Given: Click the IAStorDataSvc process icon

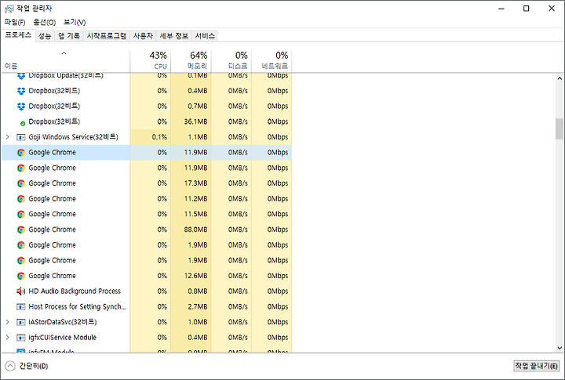Looking at the screenshot, I should click(21, 322).
